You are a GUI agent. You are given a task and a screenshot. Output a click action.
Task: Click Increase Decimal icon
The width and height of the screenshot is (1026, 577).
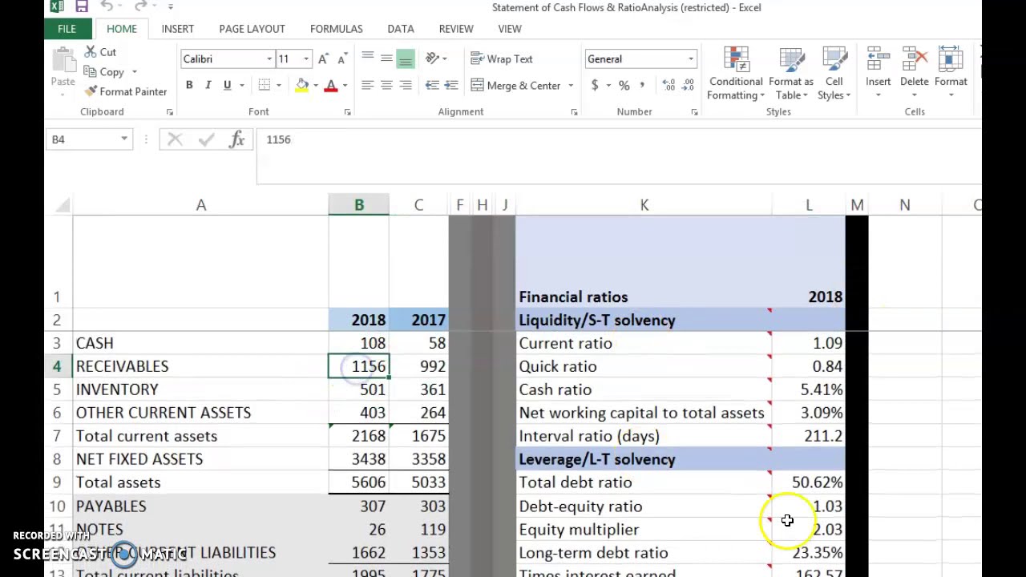(669, 85)
